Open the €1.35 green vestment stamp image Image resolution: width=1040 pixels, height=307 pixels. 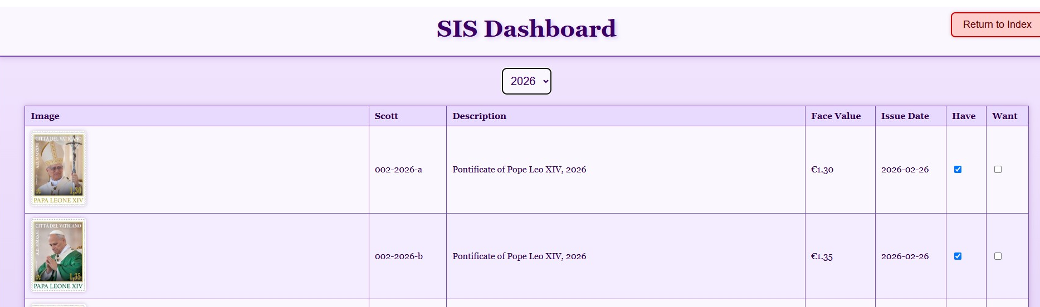[58, 255]
